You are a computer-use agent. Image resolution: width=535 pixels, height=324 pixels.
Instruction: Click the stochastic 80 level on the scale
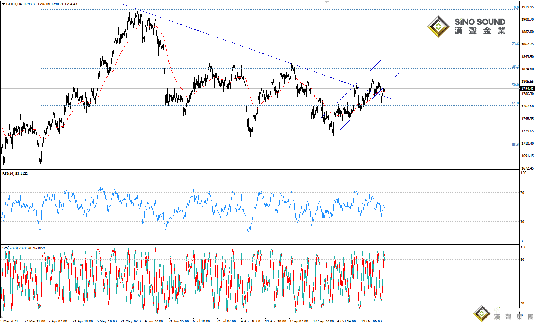[x=522, y=260]
